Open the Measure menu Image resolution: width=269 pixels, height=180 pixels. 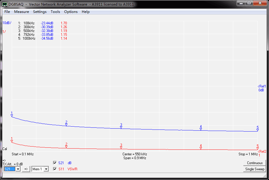click(21, 12)
